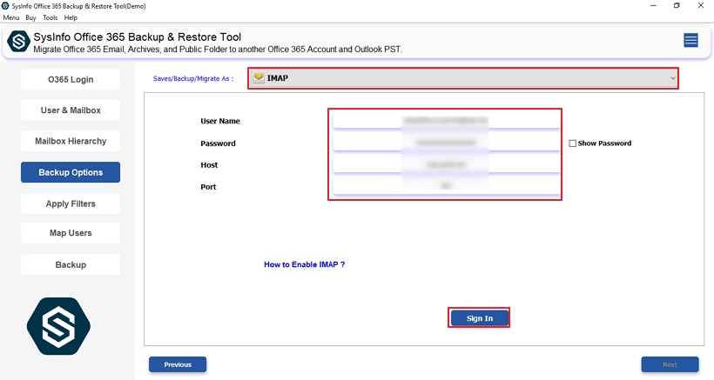Open the Tools menu
The height and width of the screenshot is (380, 714).
(x=51, y=17)
